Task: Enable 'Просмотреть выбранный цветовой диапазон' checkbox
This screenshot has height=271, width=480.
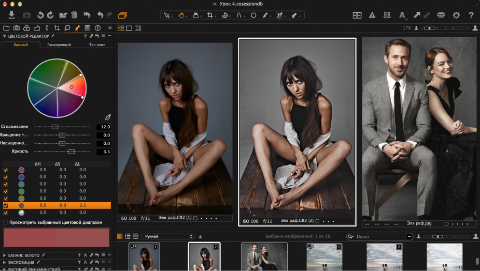Action: pyautogui.click(x=5, y=222)
